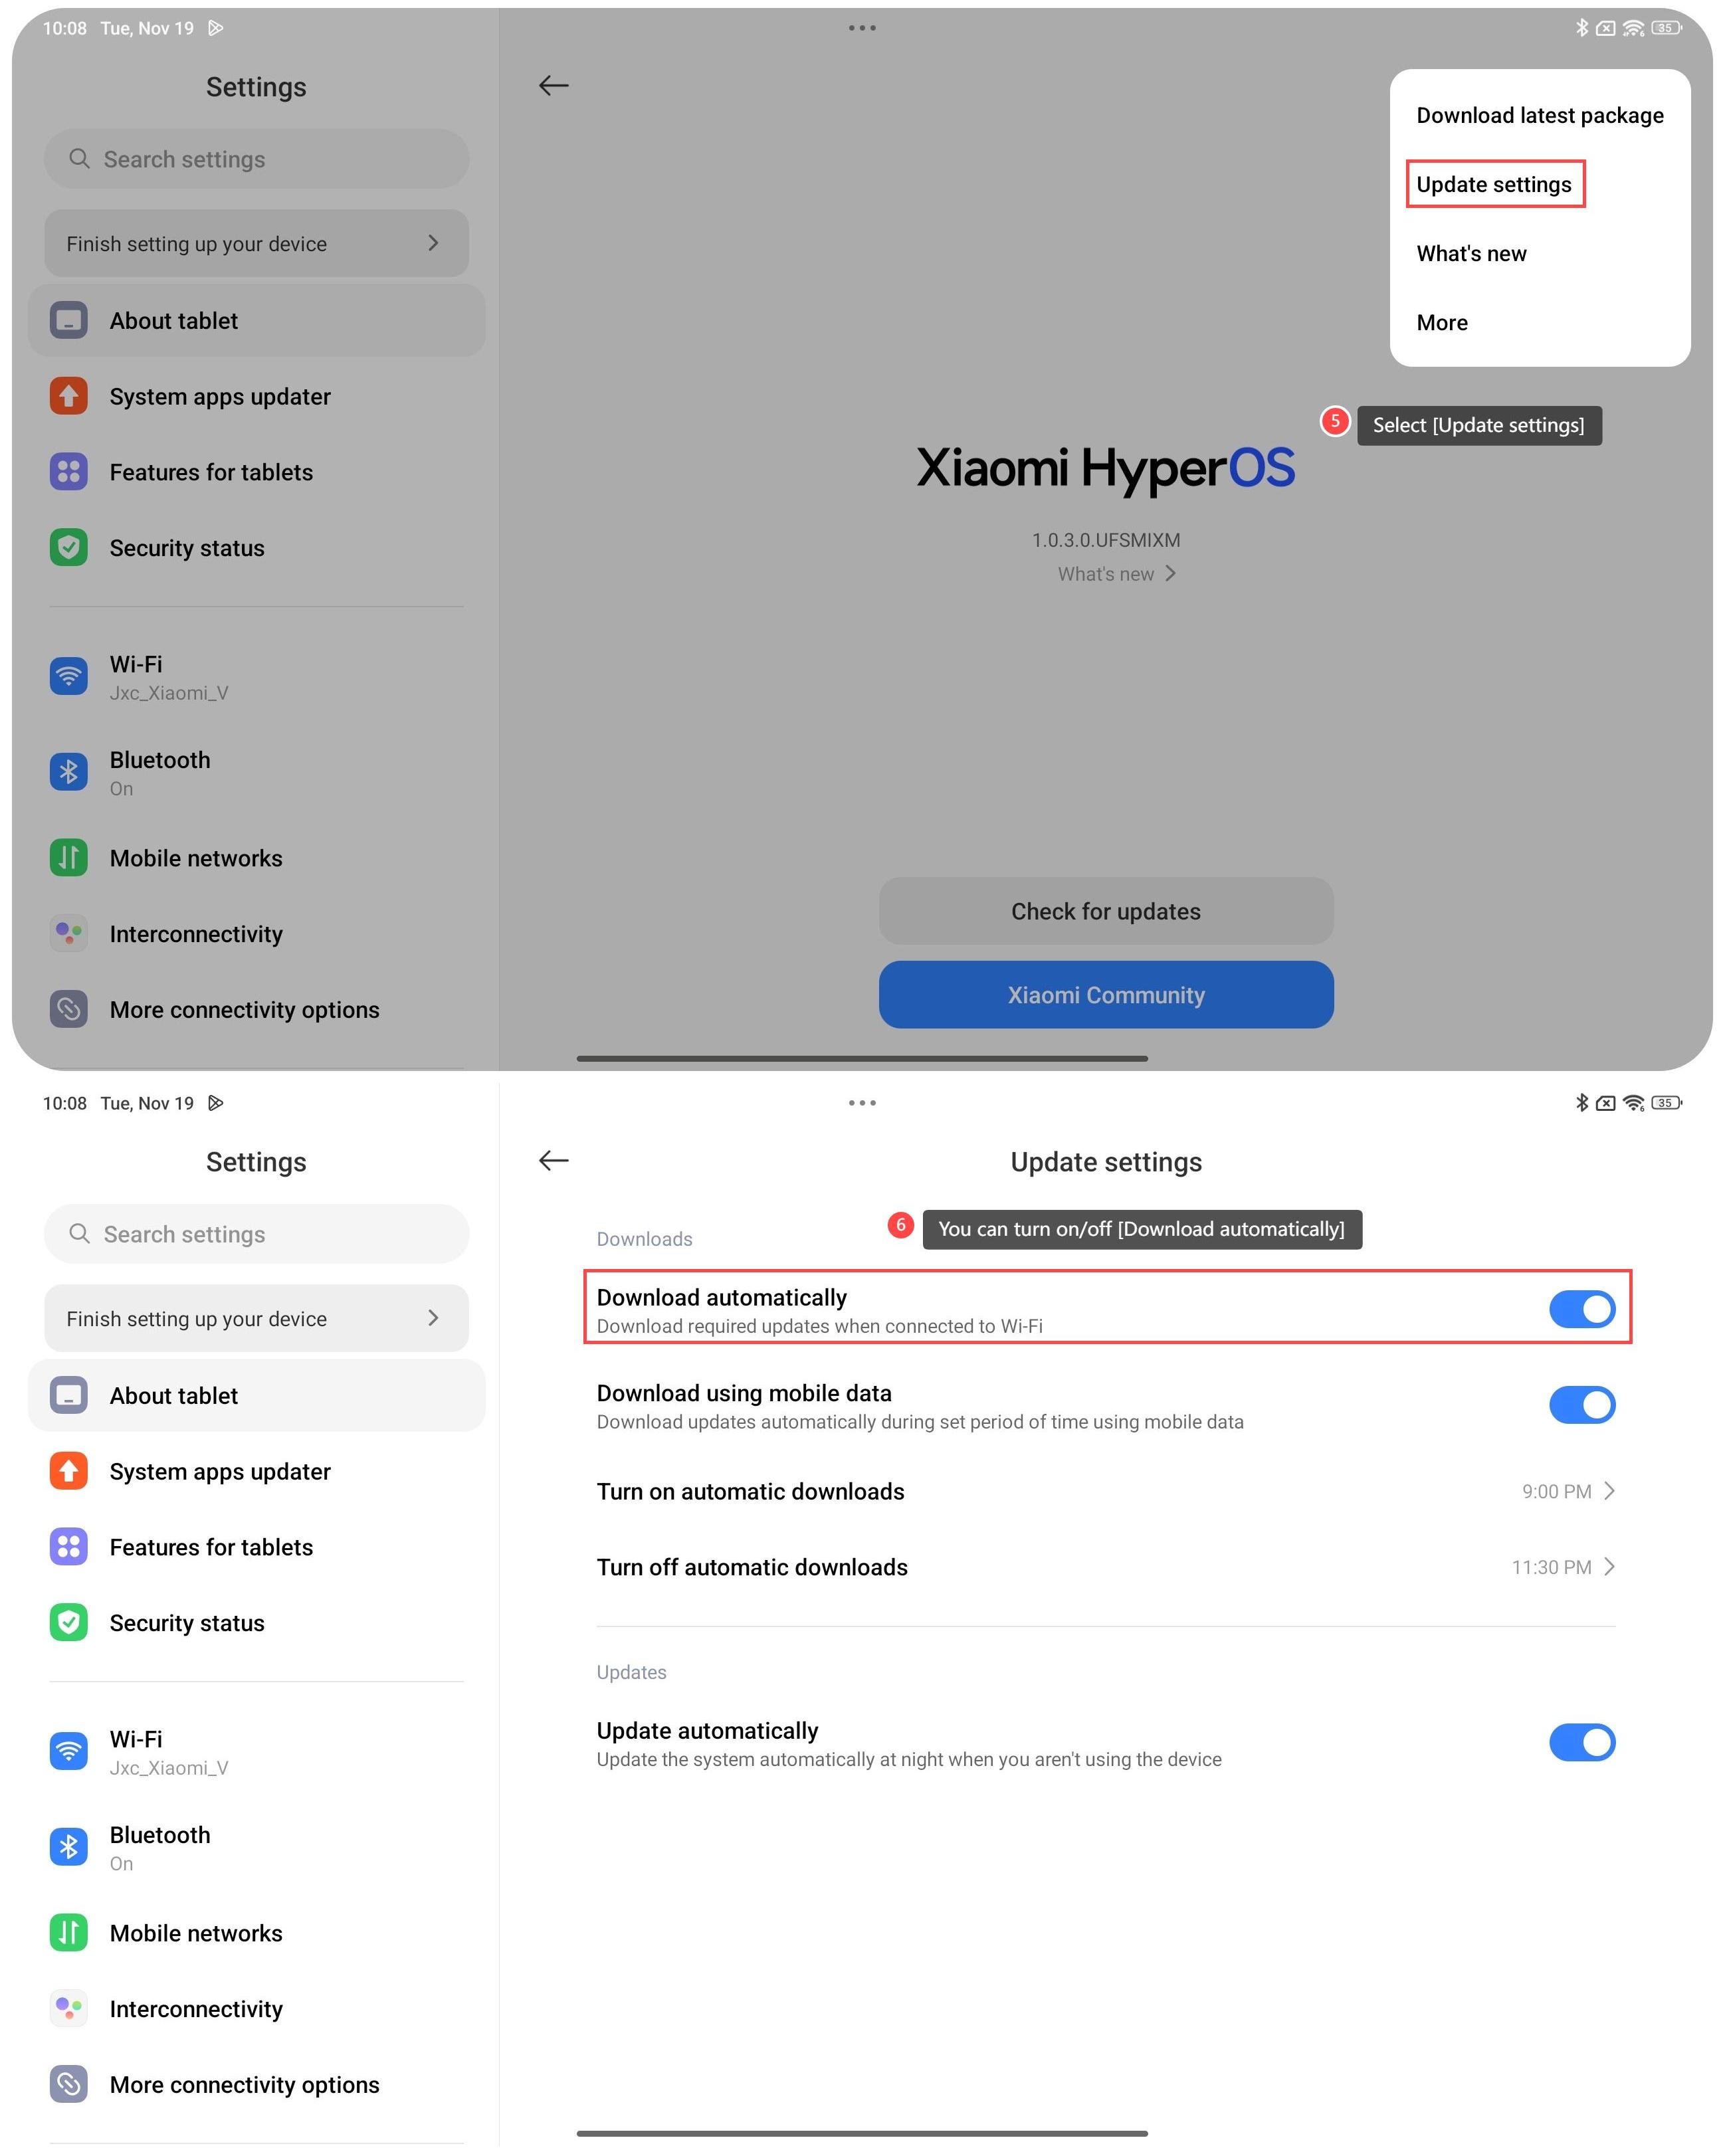The image size is (1725, 2156).
Task: Tap Interconnectivity icon on the HyperOS screen sidebar
Action: pyautogui.click(x=68, y=933)
